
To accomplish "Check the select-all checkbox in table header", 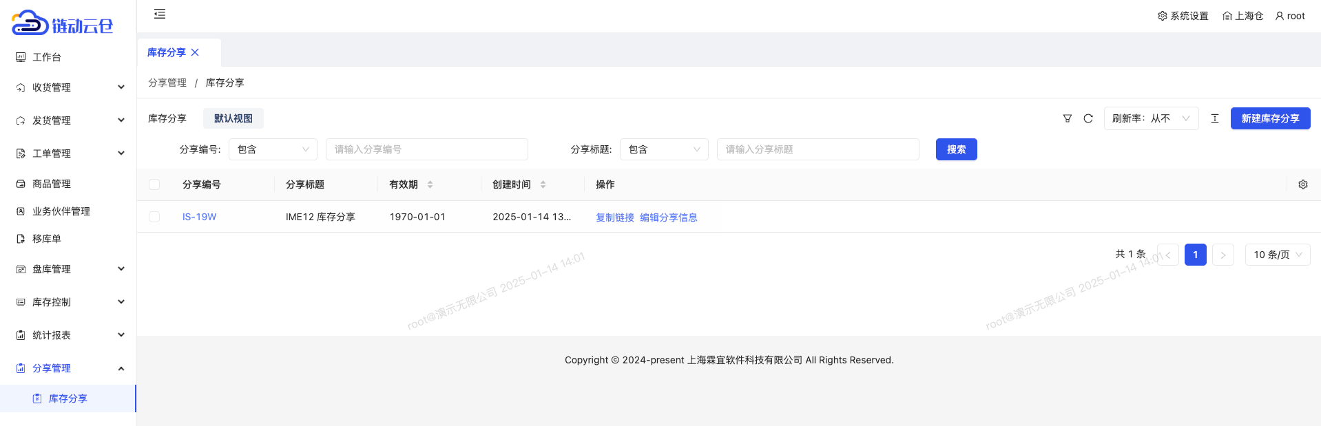I will (154, 184).
